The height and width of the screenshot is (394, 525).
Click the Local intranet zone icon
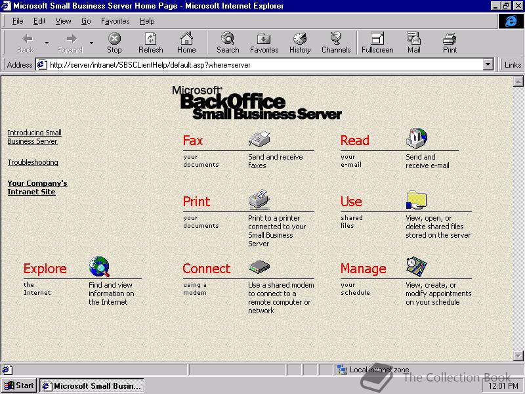click(x=342, y=370)
